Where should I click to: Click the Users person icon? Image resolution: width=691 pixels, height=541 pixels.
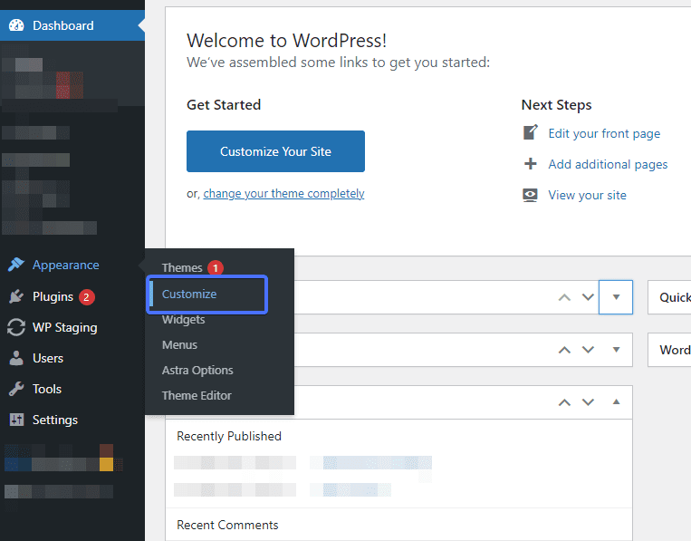16,358
